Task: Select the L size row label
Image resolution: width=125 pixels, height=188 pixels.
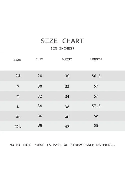Action: coord(18,107)
